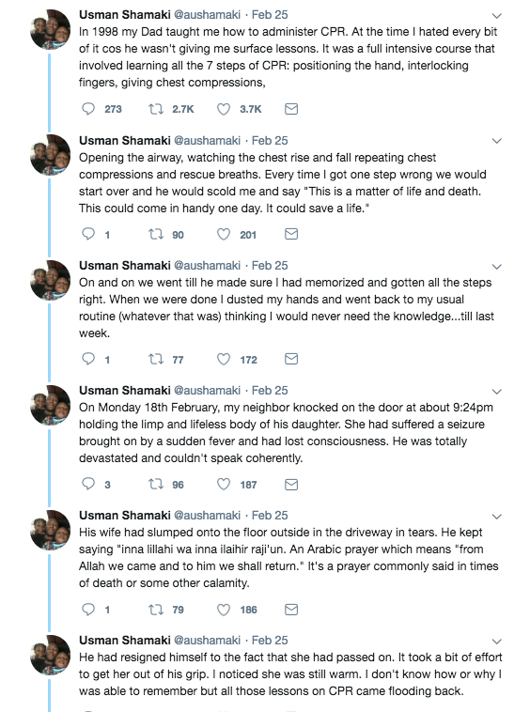Like the tweet showing 186 likes

tap(224, 610)
